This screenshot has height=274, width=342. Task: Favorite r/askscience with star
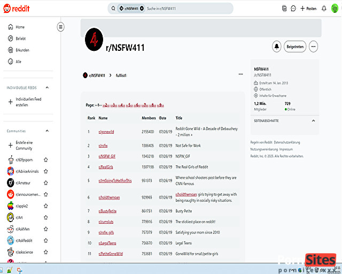(45, 252)
